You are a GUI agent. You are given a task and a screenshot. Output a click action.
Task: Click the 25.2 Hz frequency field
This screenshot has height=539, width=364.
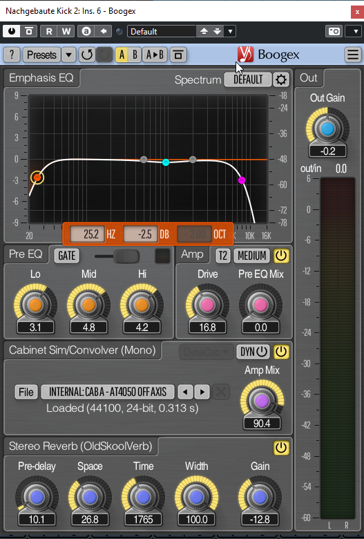point(88,234)
